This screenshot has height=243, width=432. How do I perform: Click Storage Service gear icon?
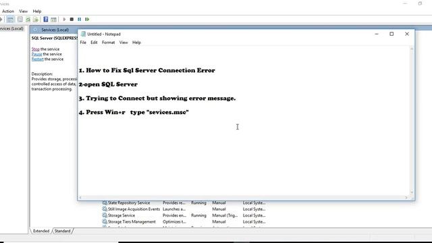[105, 215]
